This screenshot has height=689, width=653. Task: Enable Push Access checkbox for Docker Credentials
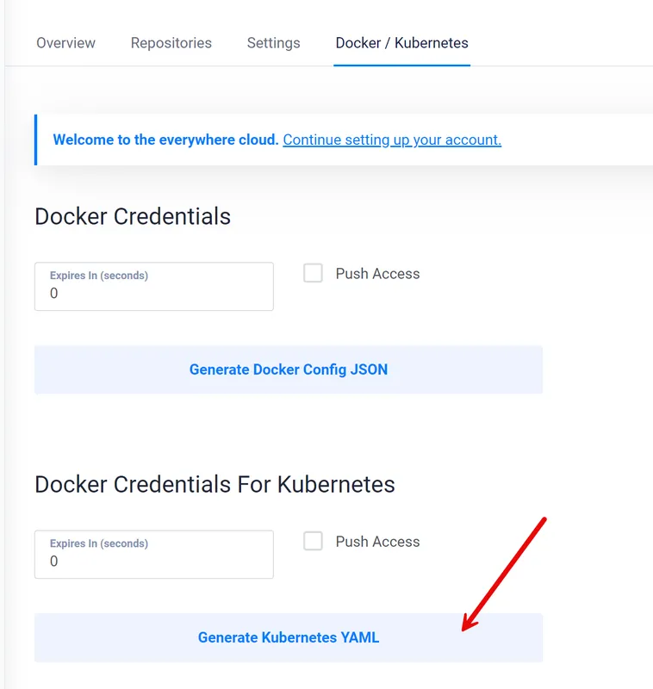tap(314, 273)
